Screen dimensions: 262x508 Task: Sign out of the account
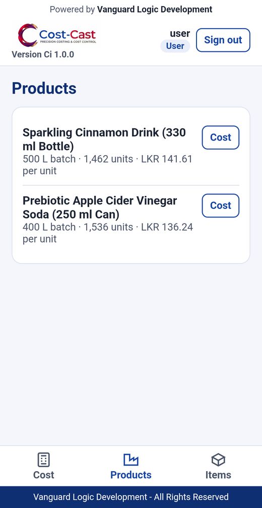pos(223,40)
